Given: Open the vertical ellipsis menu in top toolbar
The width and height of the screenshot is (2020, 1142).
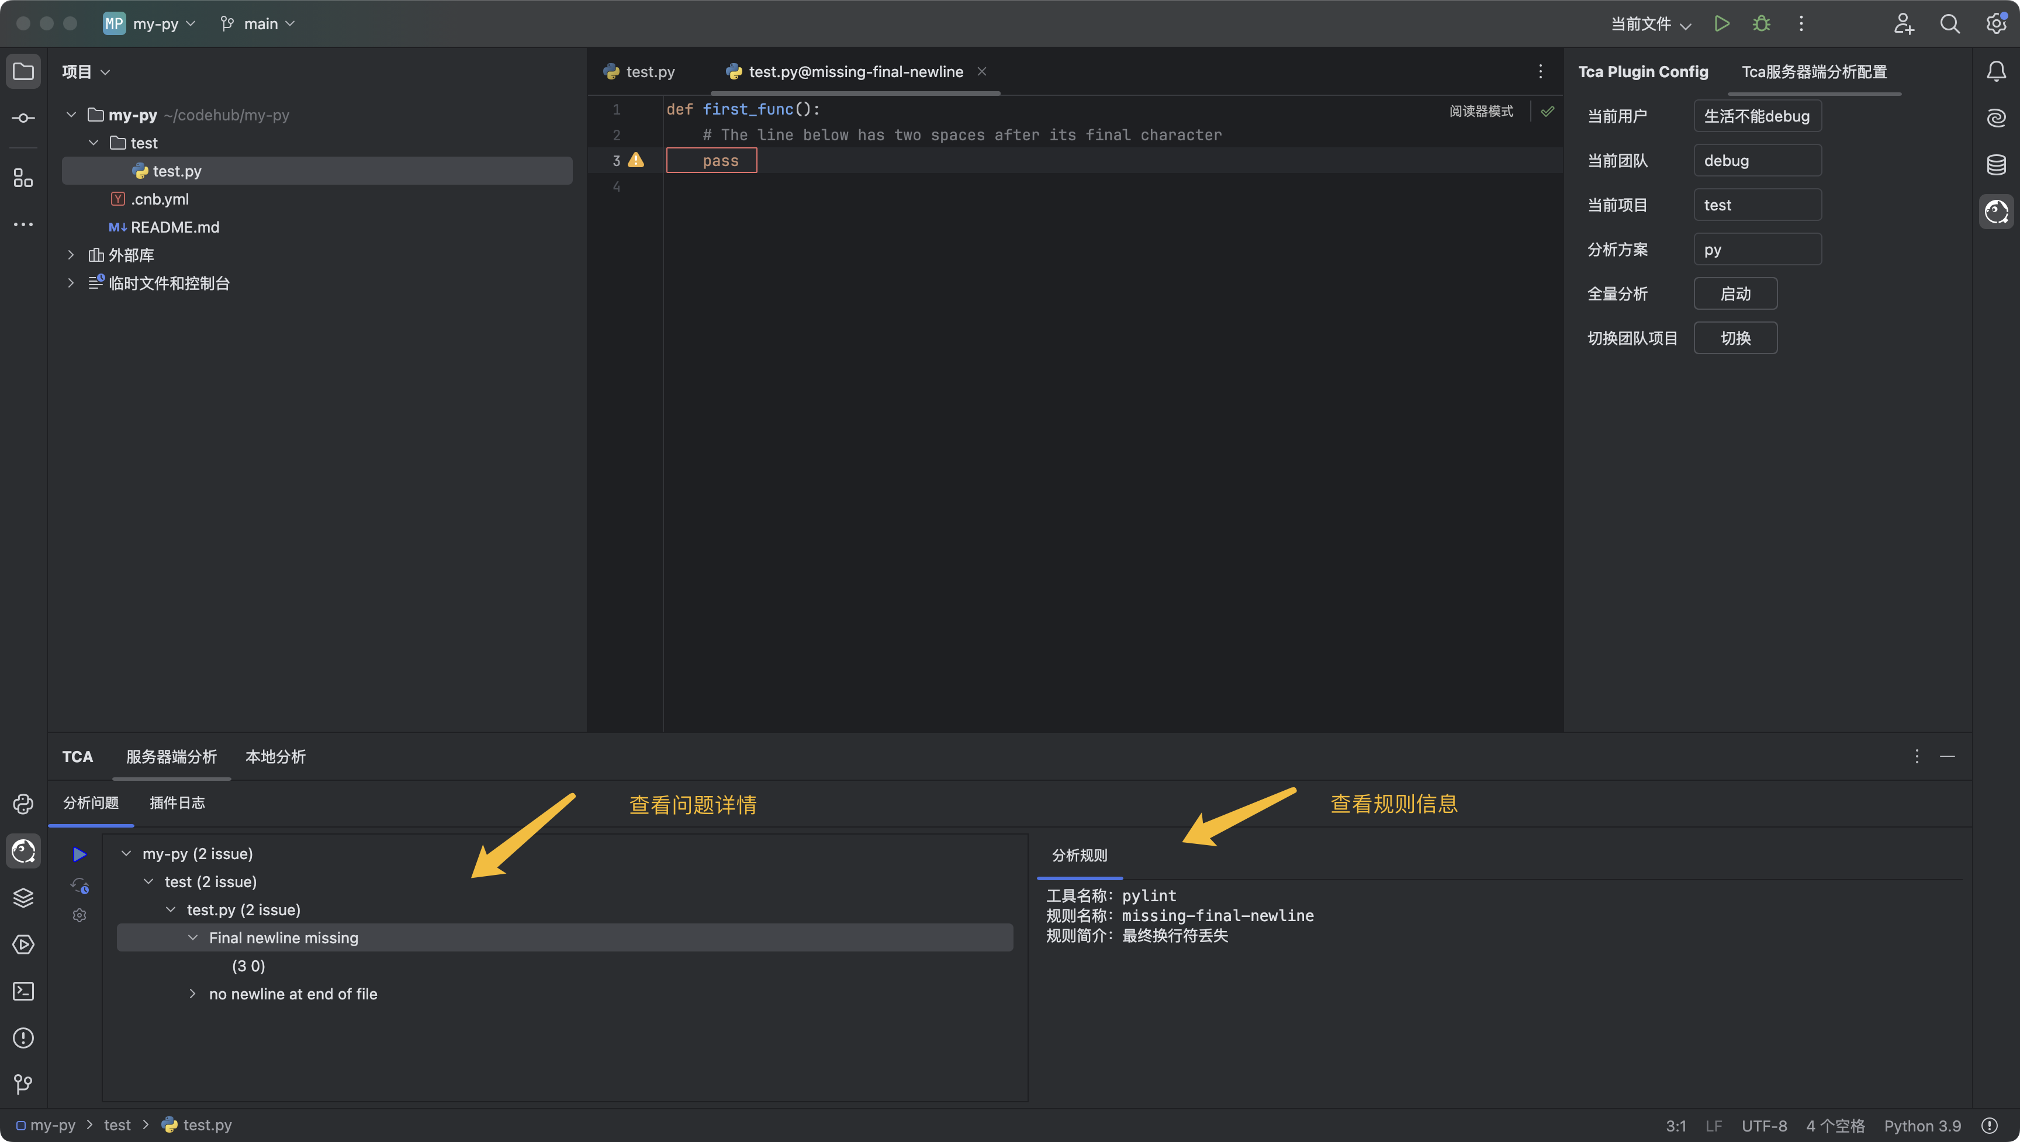Looking at the screenshot, I should tap(1801, 23).
